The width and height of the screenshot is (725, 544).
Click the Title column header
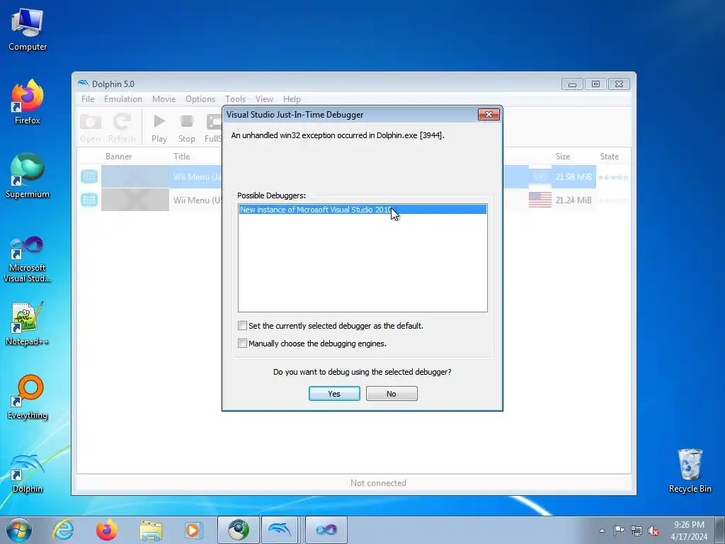182,157
